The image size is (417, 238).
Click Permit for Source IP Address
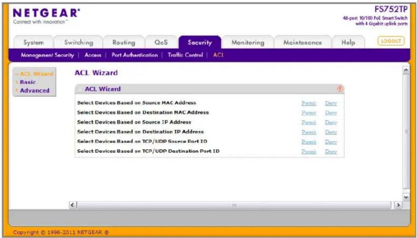(x=309, y=122)
